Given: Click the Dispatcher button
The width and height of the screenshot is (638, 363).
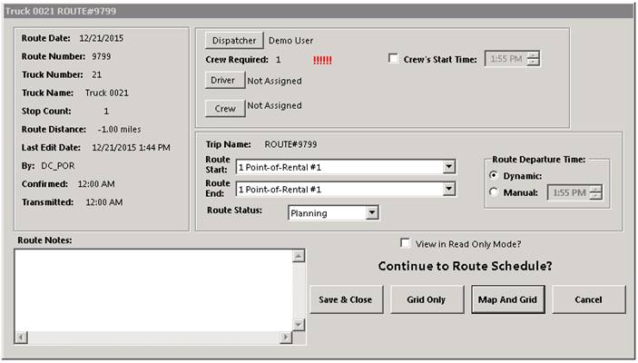Looking at the screenshot, I should 232,41.
